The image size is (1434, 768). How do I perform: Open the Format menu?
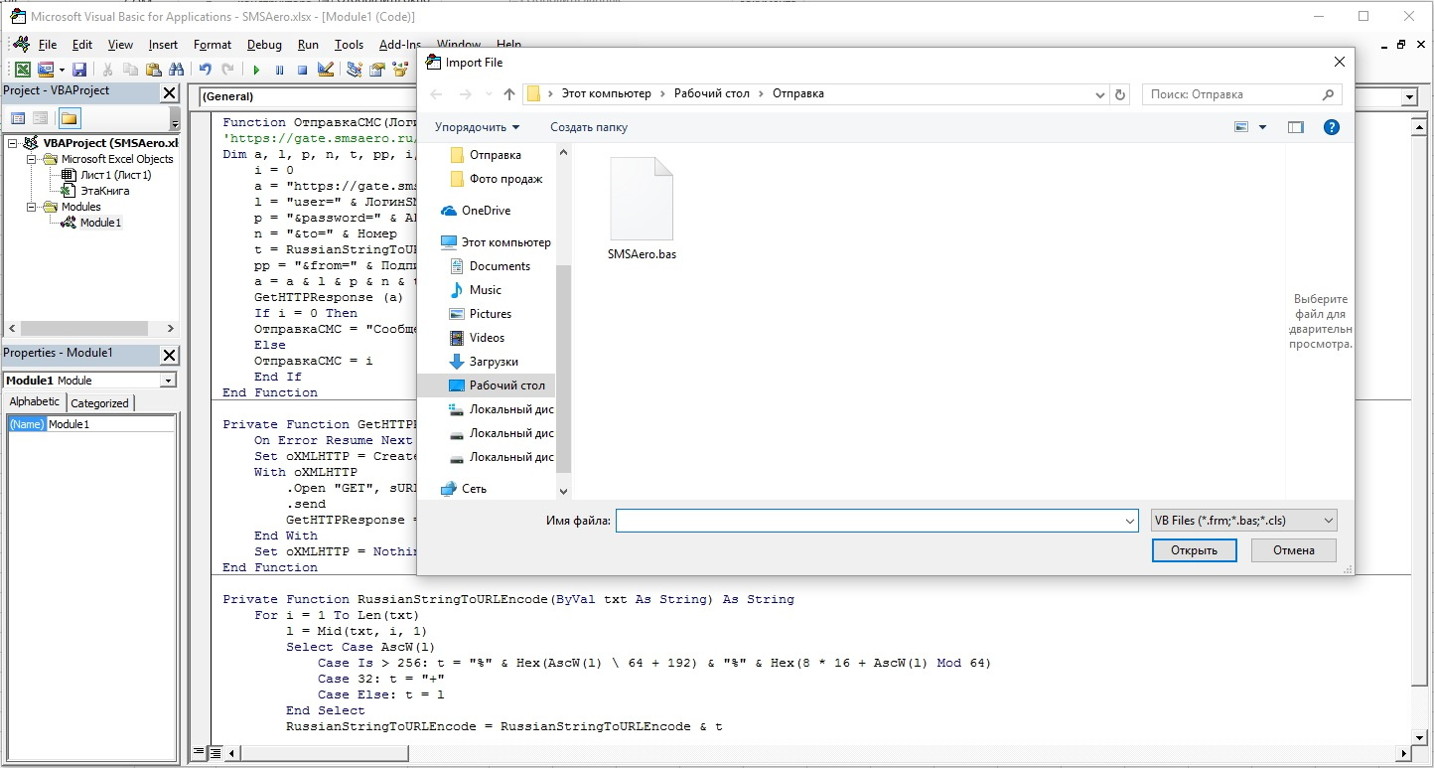click(x=213, y=45)
